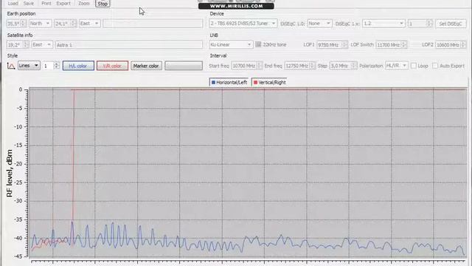Viewport: 472px width, 266px height.
Task: Open the TBS 6925 tuner Device dropdown
Action: click(x=243, y=23)
